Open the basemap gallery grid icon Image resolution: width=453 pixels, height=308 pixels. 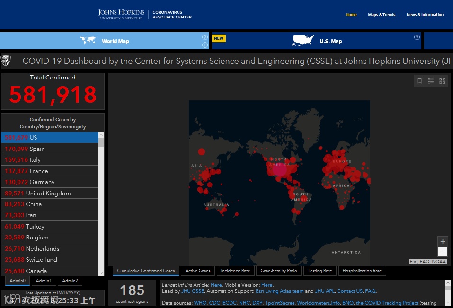coord(442,81)
